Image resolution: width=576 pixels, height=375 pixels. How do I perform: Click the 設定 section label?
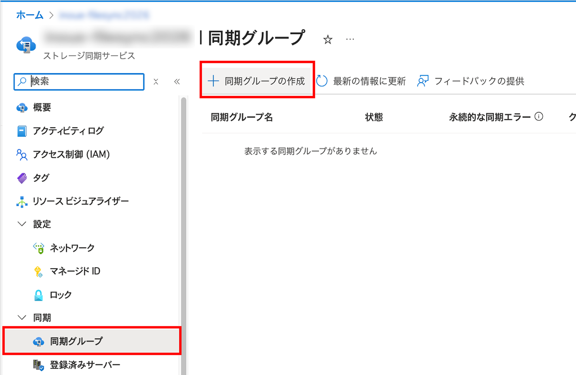(42, 224)
